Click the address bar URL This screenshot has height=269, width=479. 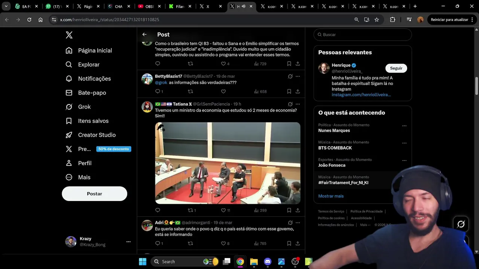point(109,20)
